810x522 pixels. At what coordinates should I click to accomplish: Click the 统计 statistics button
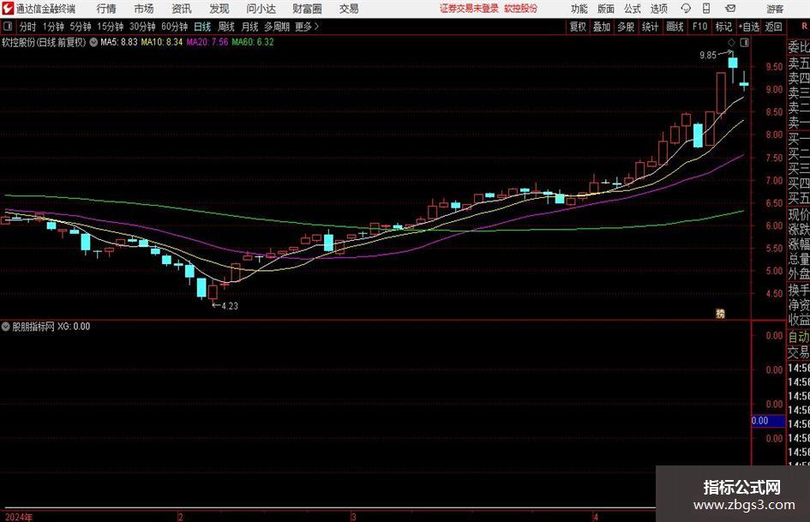pos(650,27)
